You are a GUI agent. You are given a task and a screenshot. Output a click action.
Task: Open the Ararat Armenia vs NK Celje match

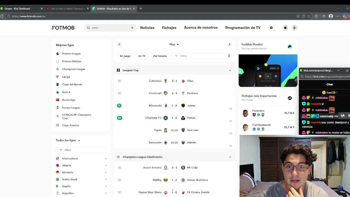point(174,168)
